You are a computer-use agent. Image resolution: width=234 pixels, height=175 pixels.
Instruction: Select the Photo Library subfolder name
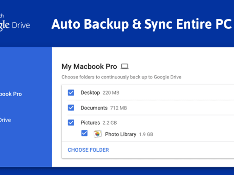click(120, 134)
